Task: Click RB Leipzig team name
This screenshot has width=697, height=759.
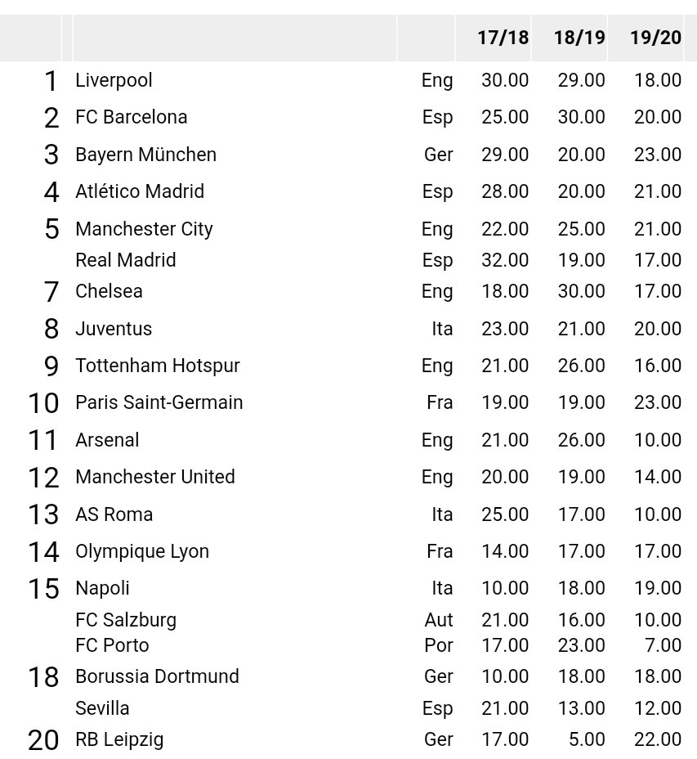Action: (x=119, y=739)
